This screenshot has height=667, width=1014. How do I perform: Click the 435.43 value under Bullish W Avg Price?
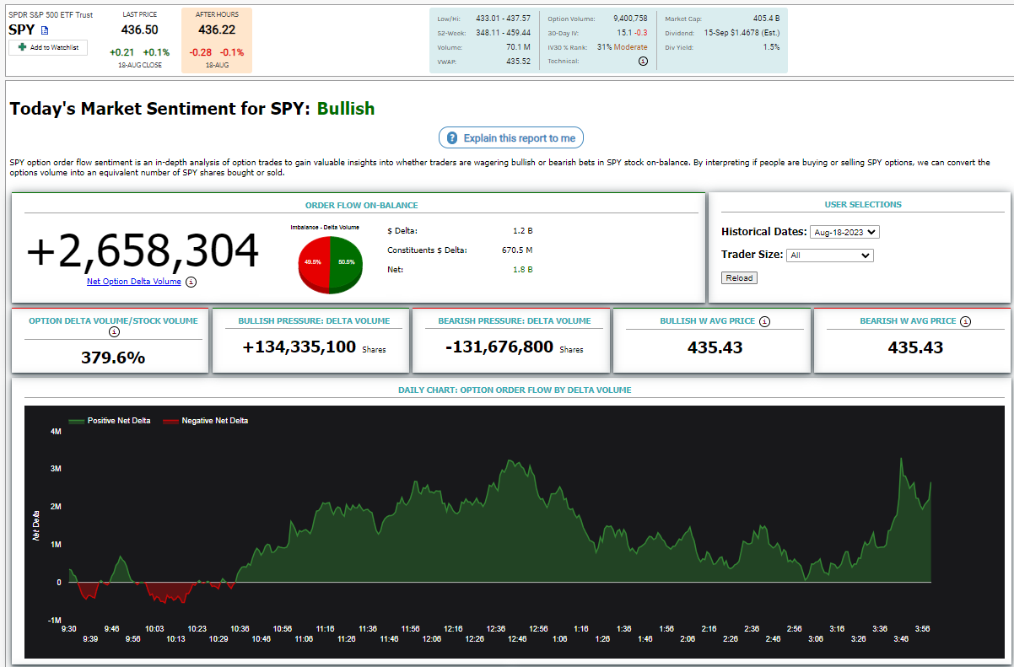point(715,347)
